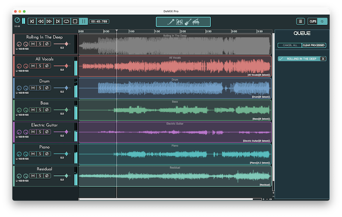Click the right-channel pan knob on Drum
Screen dimensions: 342x217
click(26, 88)
